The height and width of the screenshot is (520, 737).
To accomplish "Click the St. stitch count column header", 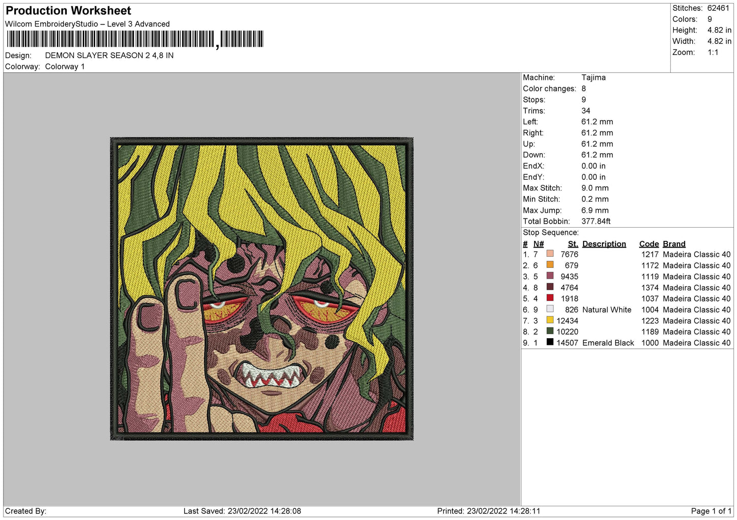I will pos(573,244).
